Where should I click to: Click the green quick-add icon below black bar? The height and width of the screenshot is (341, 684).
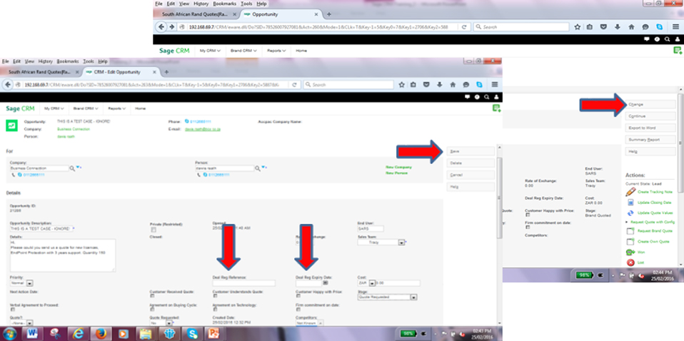click(496, 108)
